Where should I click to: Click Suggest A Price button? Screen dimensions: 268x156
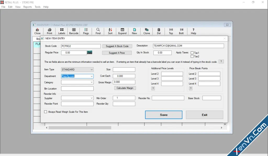117,53
